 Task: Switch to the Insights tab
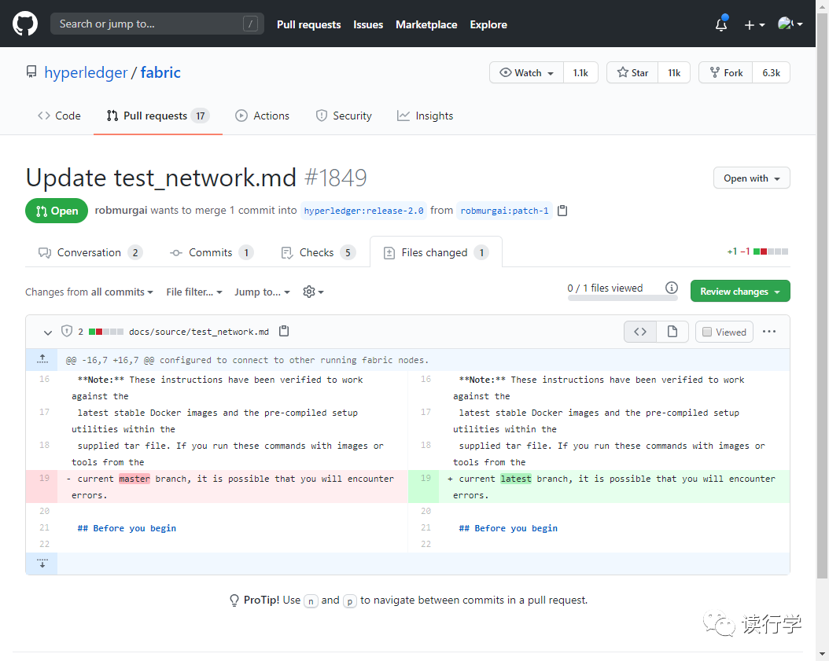point(425,116)
